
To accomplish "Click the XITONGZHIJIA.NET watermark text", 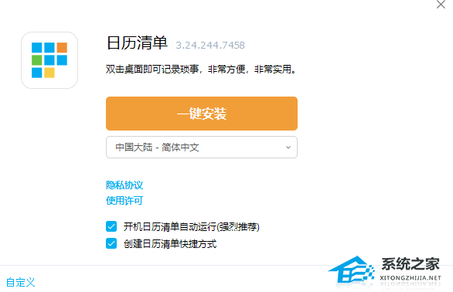I will tap(410, 278).
